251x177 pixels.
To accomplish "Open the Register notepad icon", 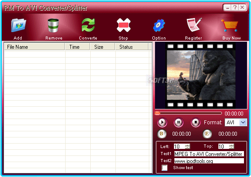I will pyautogui.click(x=194, y=25).
